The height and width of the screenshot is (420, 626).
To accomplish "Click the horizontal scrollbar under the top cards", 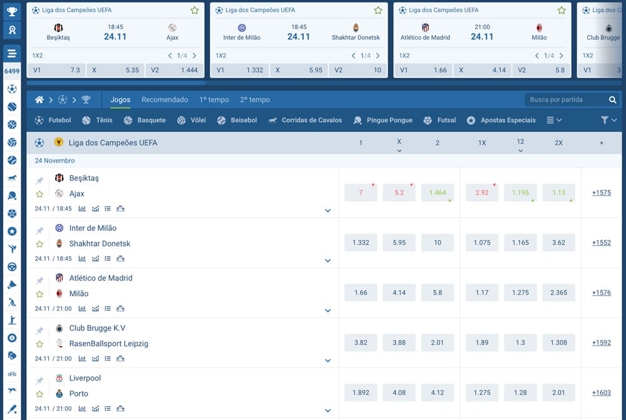I will point(116,83).
